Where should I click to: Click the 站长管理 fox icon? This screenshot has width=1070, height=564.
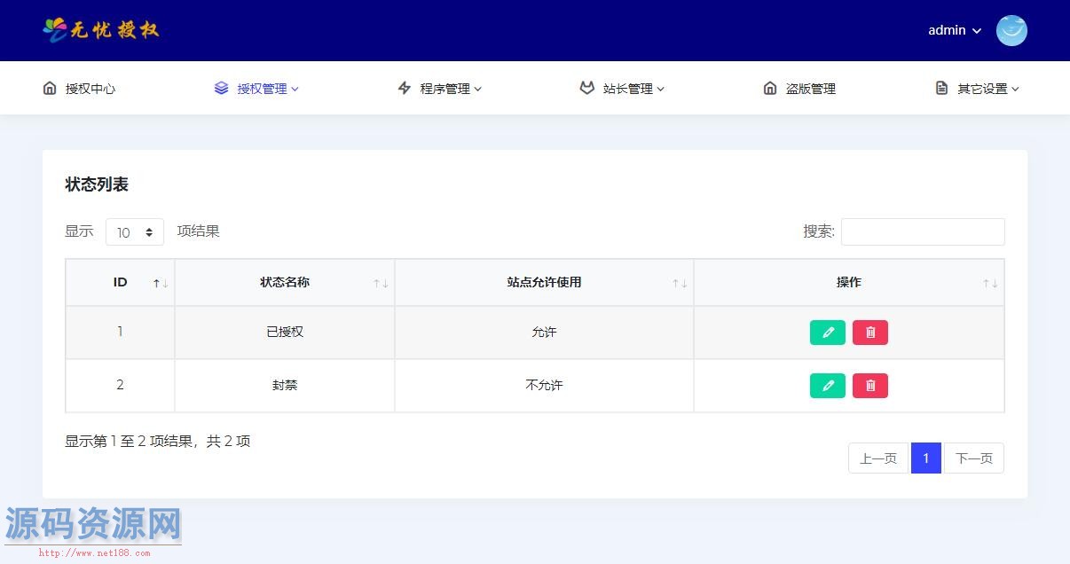tap(586, 88)
